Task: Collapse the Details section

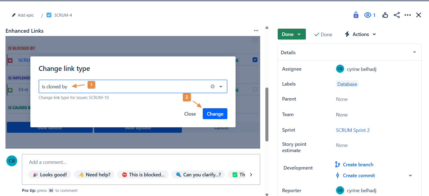Action: pos(414,52)
